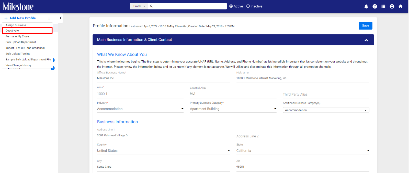Click the plus icon beside Add New Profile
Image resolution: width=409 pixels, height=173 pixels.
[x=6, y=18]
